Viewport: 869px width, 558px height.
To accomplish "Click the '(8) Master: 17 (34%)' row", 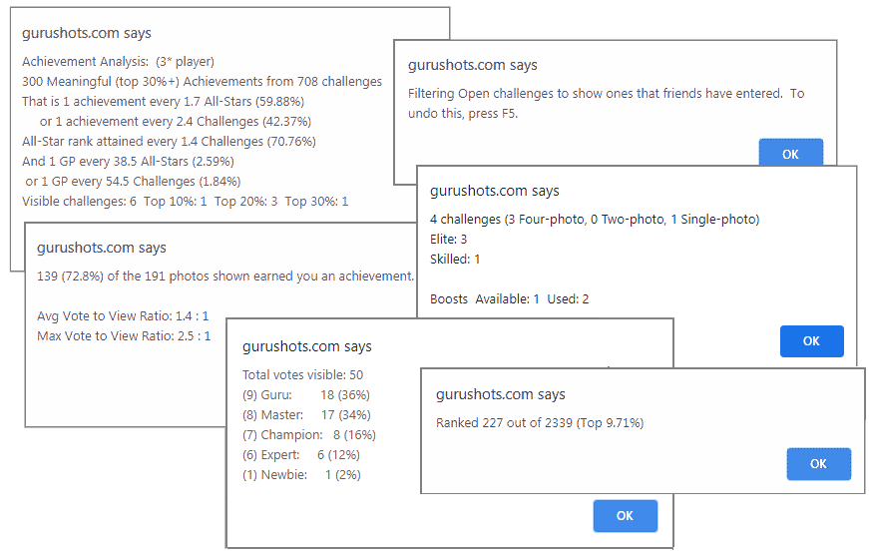I will pos(306,415).
